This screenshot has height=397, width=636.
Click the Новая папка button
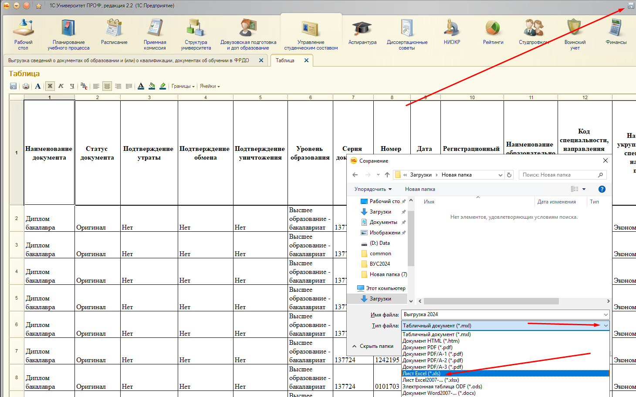click(x=420, y=189)
